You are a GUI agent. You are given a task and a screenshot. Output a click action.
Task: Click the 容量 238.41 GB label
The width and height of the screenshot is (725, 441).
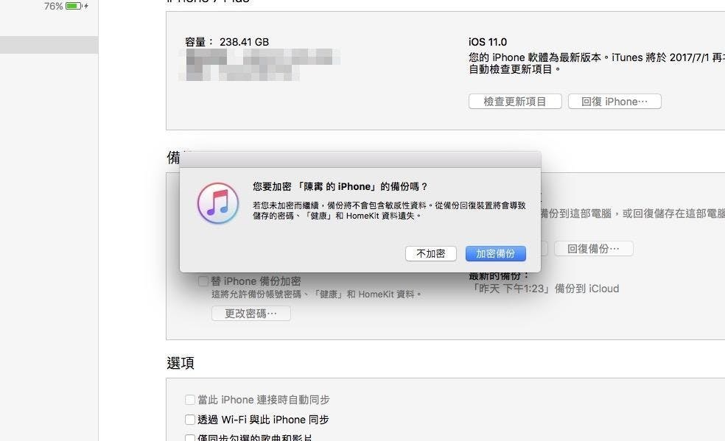[x=227, y=41]
